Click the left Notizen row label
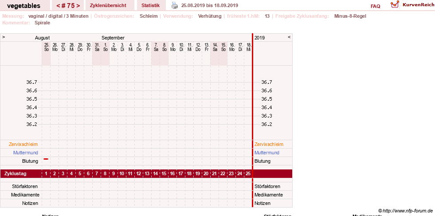Screen dimensions: 435x216 point(30,203)
